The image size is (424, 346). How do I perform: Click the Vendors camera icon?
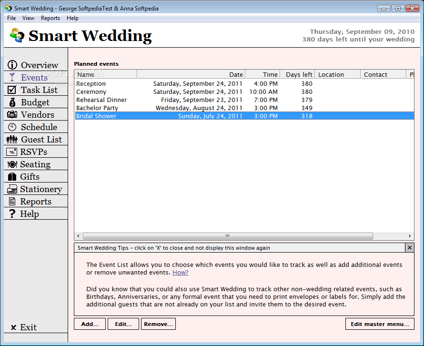[x=12, y=115]
